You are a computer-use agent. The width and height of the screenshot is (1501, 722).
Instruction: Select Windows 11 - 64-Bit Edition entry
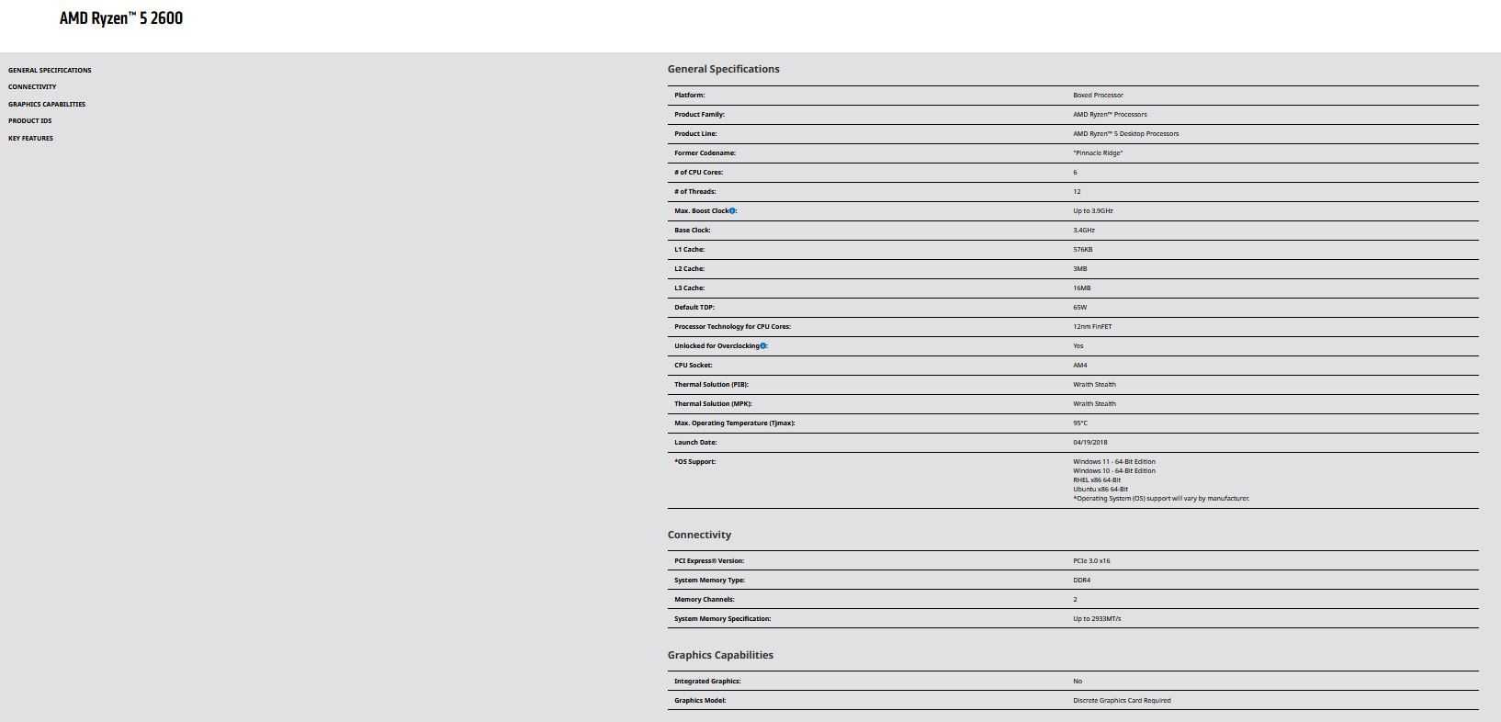[1114, 461]
